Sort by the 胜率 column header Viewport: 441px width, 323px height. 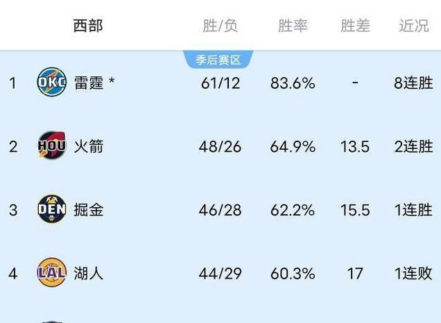click(x=293, y=26)
